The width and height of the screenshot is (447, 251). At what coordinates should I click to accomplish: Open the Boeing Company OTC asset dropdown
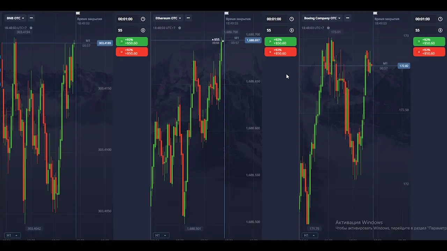pos(322,18)
